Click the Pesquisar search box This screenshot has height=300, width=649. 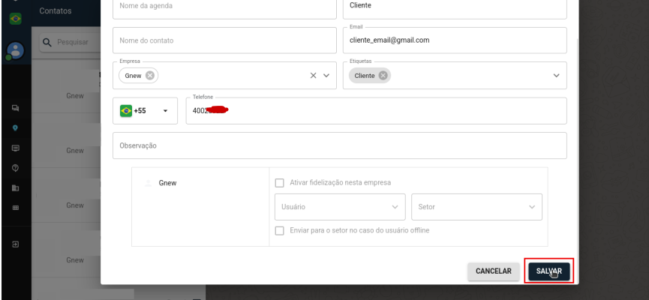tap(71, 42)
